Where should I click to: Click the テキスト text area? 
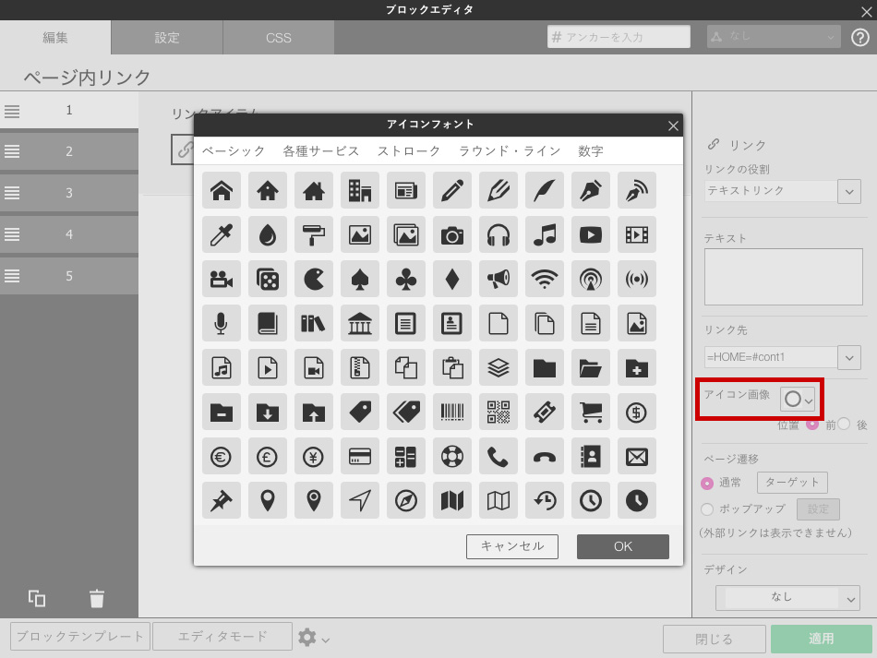(x=783, y=277)
